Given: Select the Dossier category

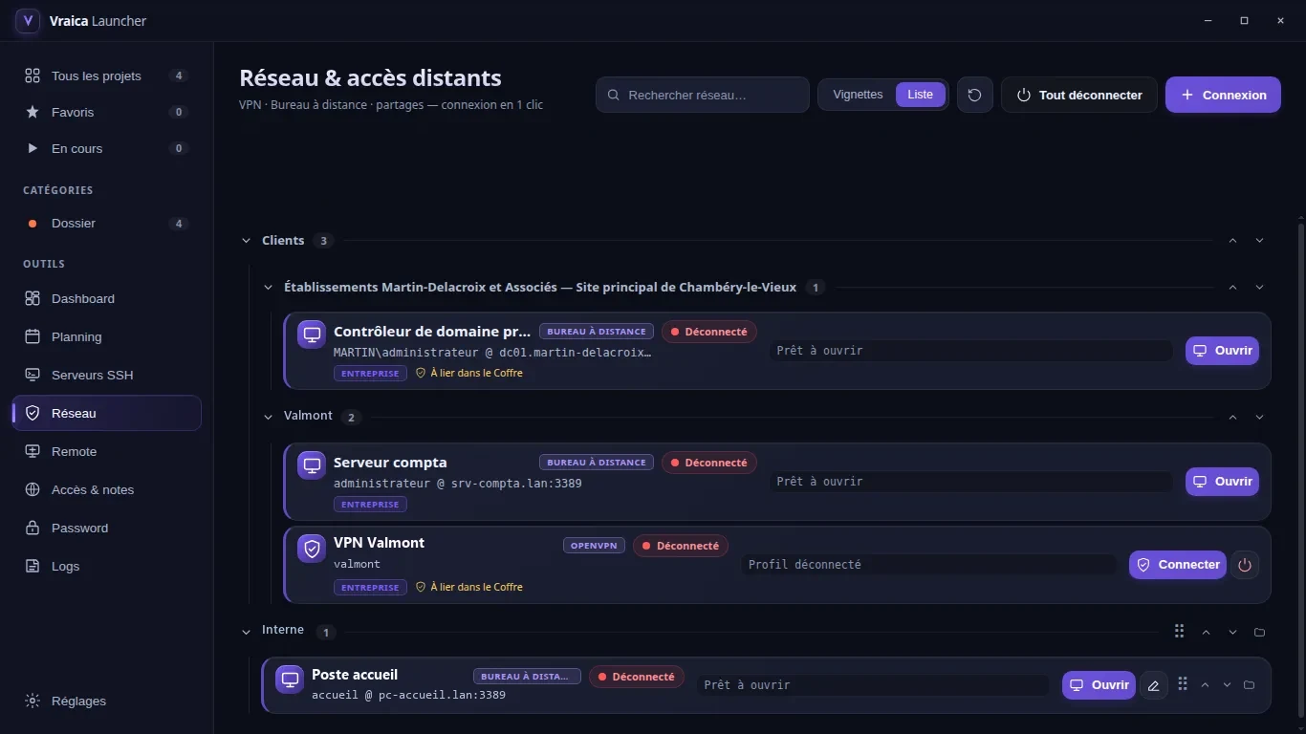Looking at the screenshot, I should (x=106, y=223).
